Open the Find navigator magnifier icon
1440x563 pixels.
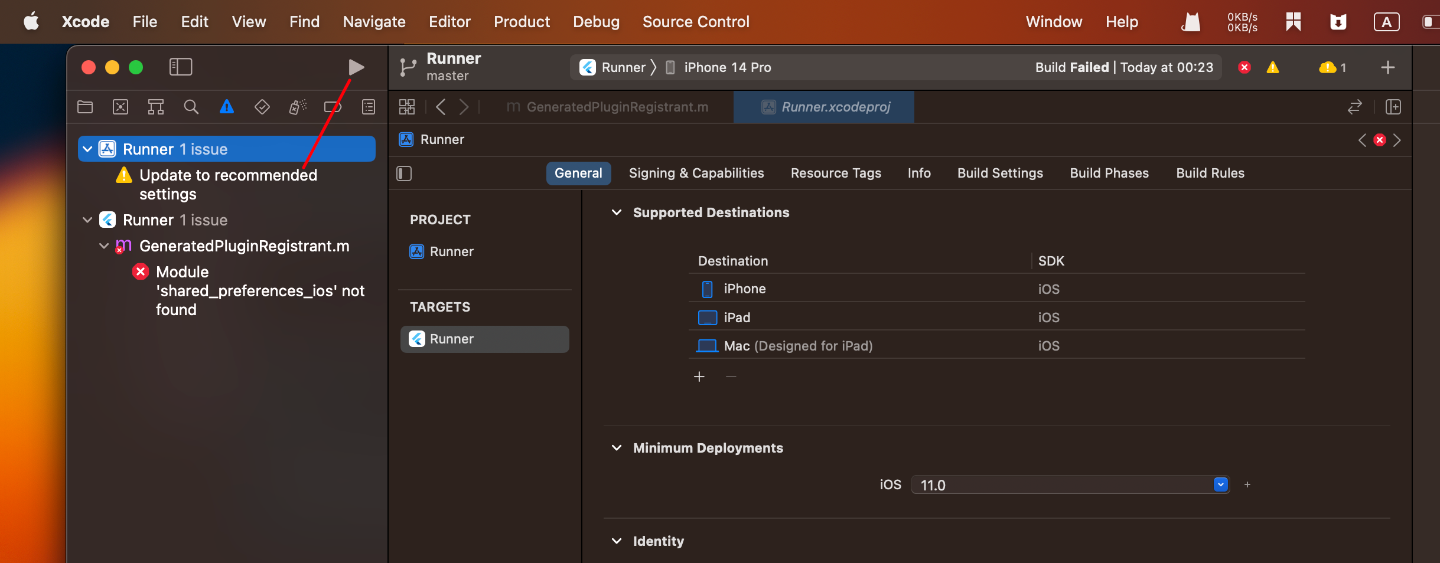click(191, 107)
